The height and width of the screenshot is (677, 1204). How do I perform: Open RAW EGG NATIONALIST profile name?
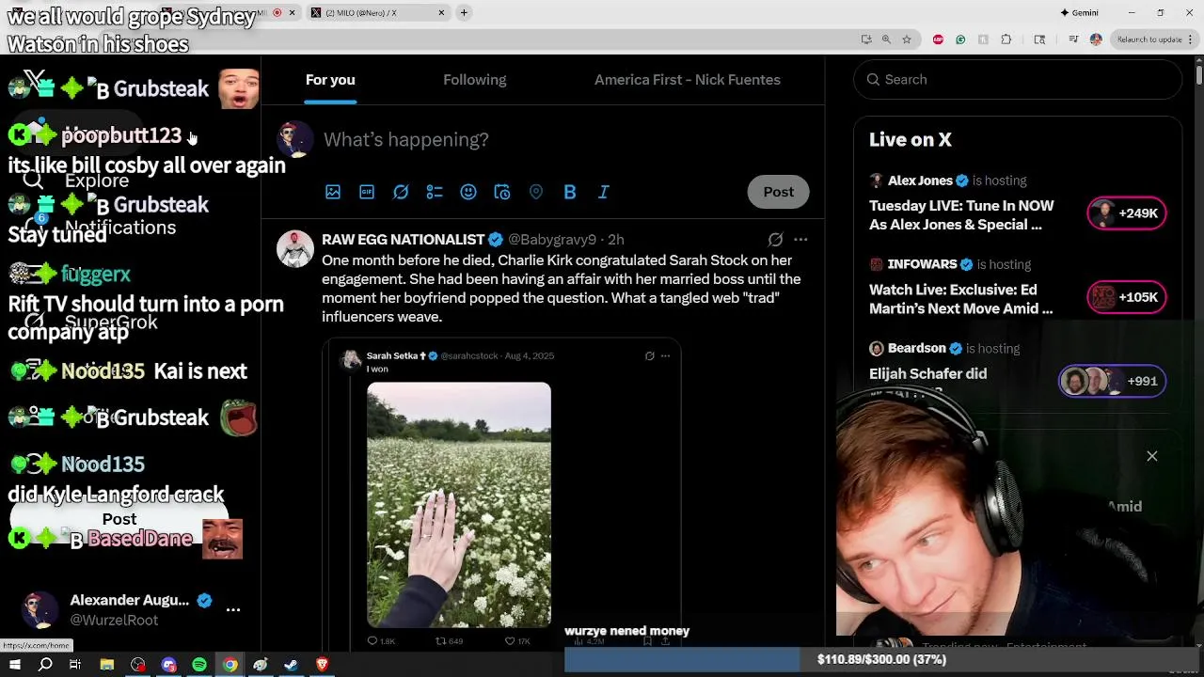(403, 240)
